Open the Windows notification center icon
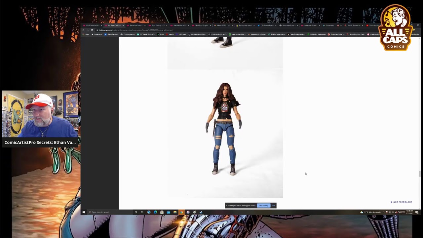 (x=417, y=212)
